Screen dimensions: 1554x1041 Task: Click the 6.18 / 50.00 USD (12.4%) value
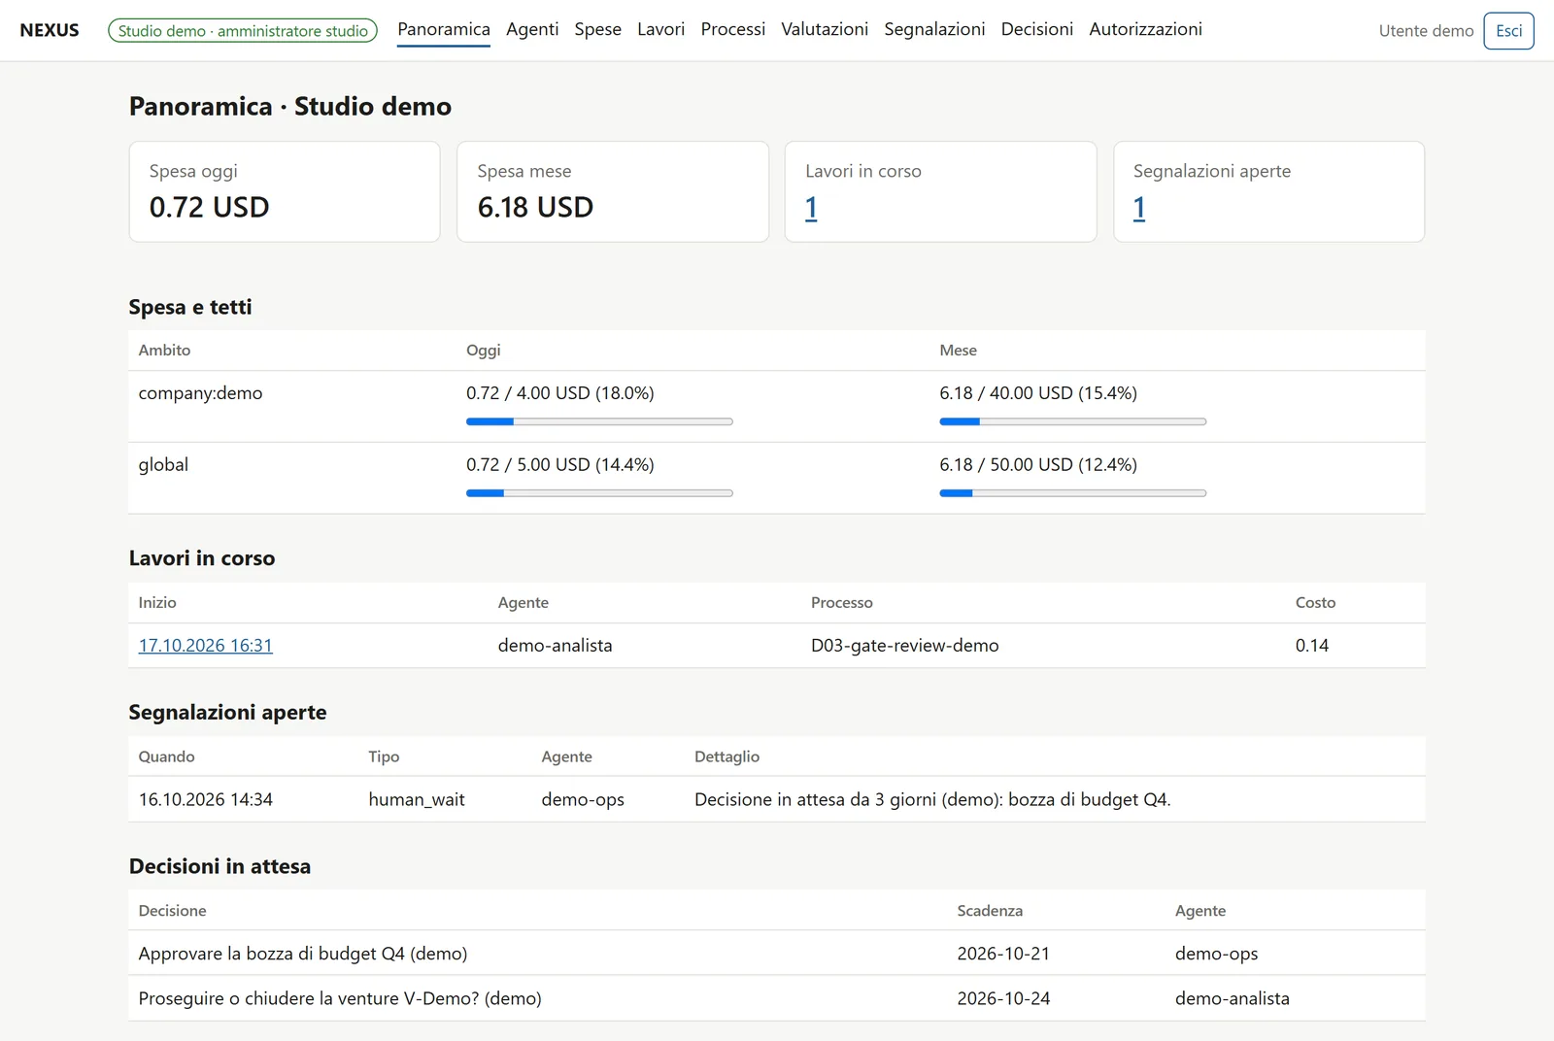click(x=1037, y=465)
